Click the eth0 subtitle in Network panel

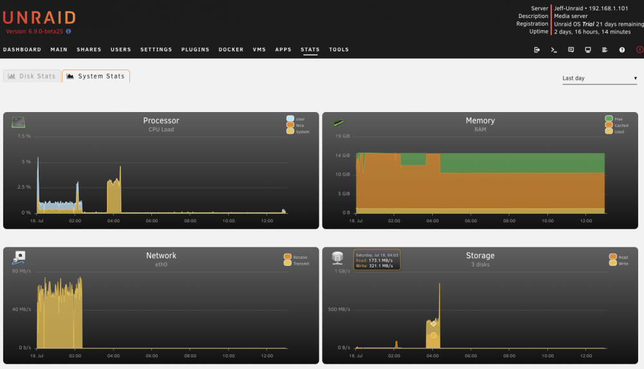(x=161, y=264)
